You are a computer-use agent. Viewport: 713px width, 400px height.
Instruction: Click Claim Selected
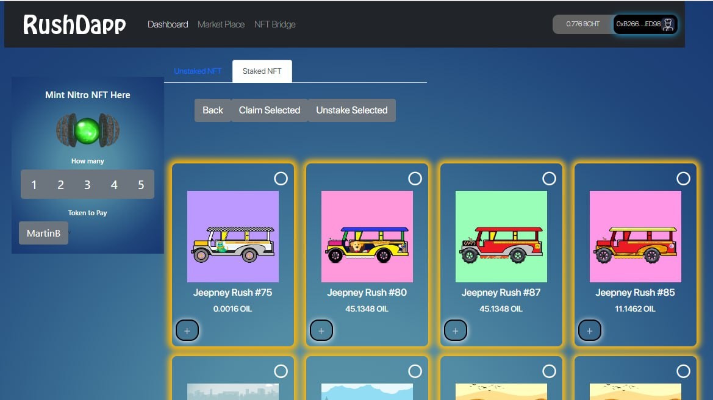point(270,110)
